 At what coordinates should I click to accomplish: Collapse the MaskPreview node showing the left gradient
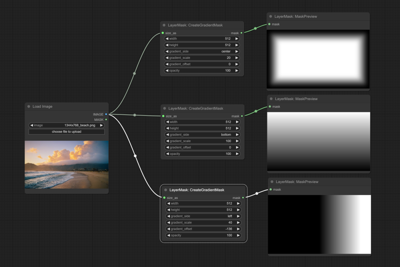click(x=272, y=181)
